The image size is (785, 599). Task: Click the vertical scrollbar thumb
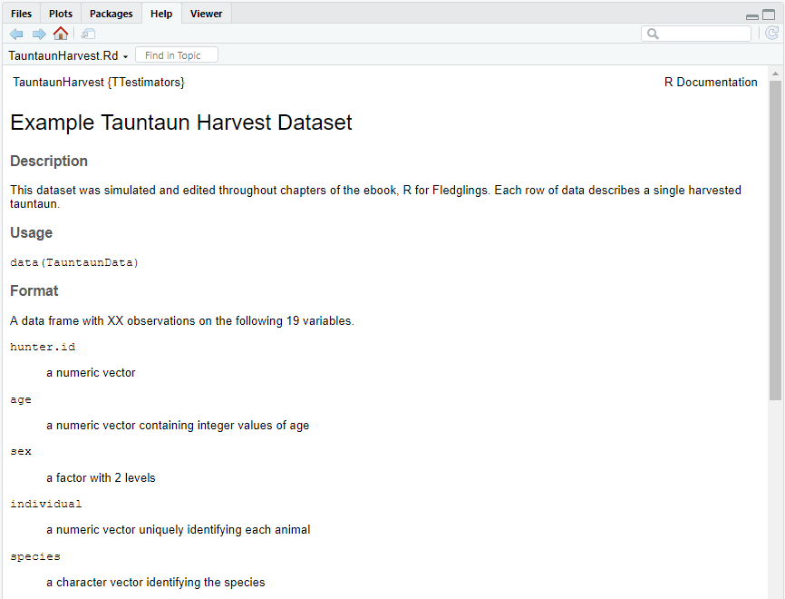776,241
